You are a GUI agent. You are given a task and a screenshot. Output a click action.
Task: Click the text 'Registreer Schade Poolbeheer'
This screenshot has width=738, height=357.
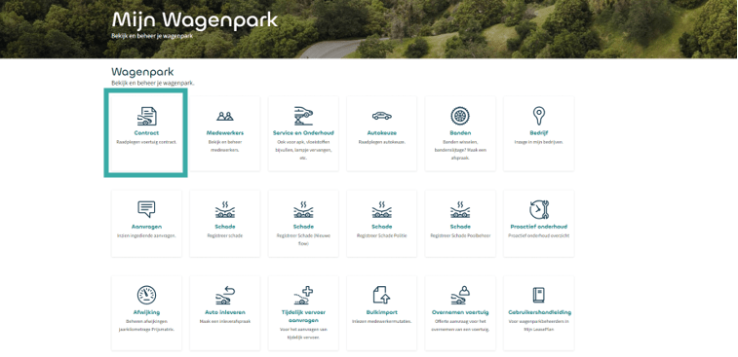tap(460, 235)
